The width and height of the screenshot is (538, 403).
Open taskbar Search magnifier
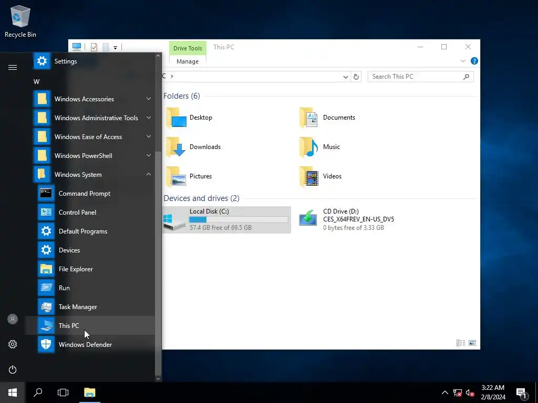point(38,393)
